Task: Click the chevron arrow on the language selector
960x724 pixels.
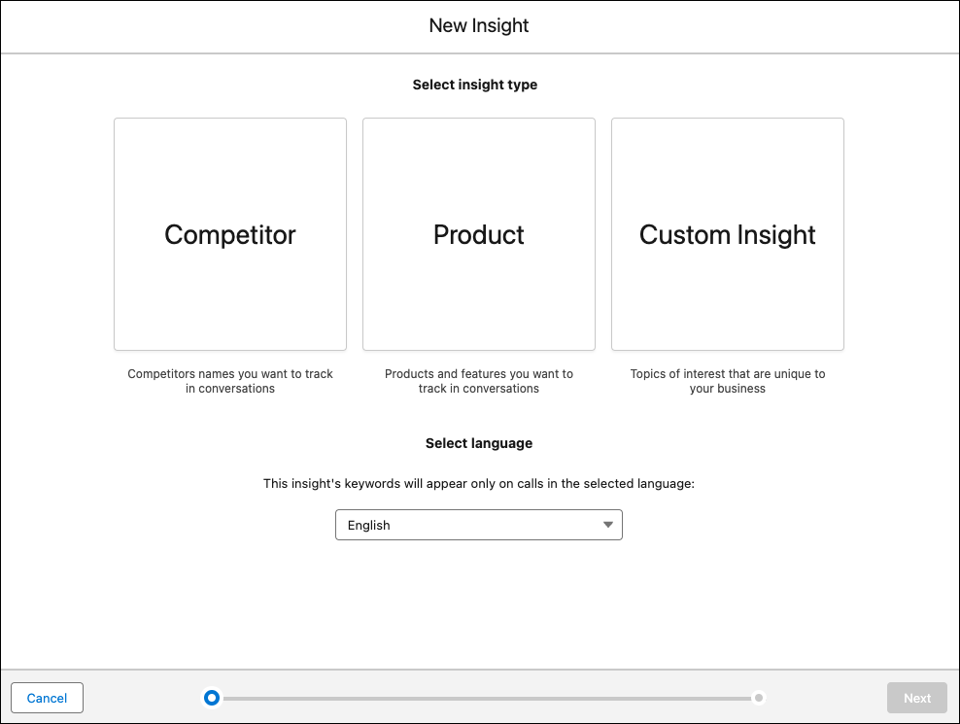Action: [608, 525]
